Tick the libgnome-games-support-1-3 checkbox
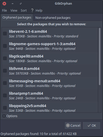Screen dimensions: 103x137 pyautogui.click(x=5, y=46)
